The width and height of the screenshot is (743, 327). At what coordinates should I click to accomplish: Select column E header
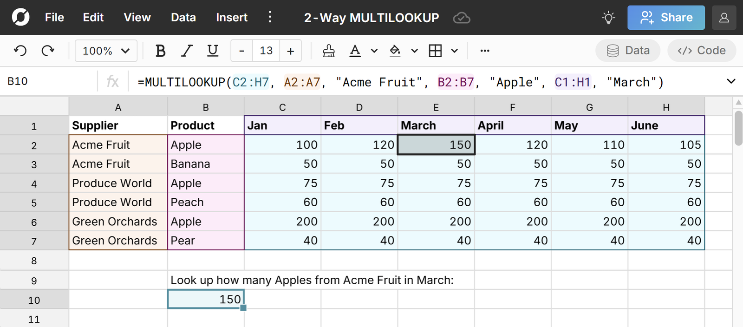(436, 107)
